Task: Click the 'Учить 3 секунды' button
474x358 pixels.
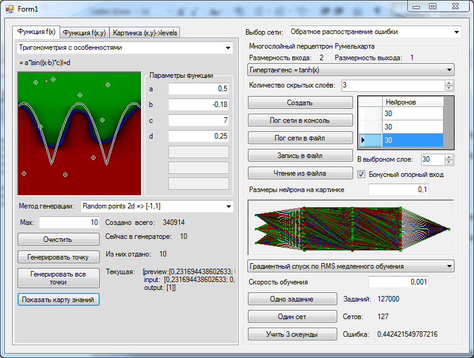Action: tap(292, 334)
